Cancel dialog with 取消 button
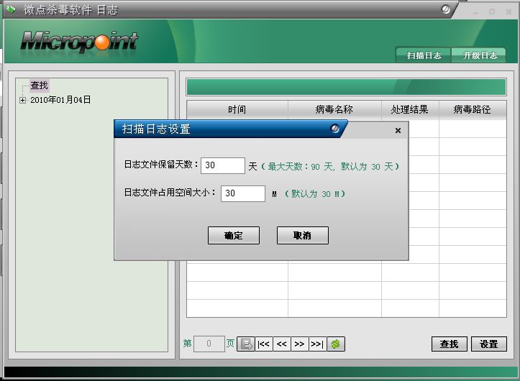This screenshot has height=381, width=520. (303, 236)
